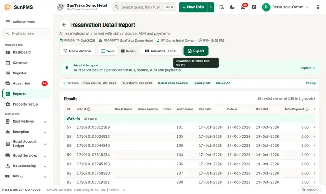Click the To Date: 17-Oct-2026 chip
The height and width of the screenshot is (194, 326).
click(x=137, y=83)
